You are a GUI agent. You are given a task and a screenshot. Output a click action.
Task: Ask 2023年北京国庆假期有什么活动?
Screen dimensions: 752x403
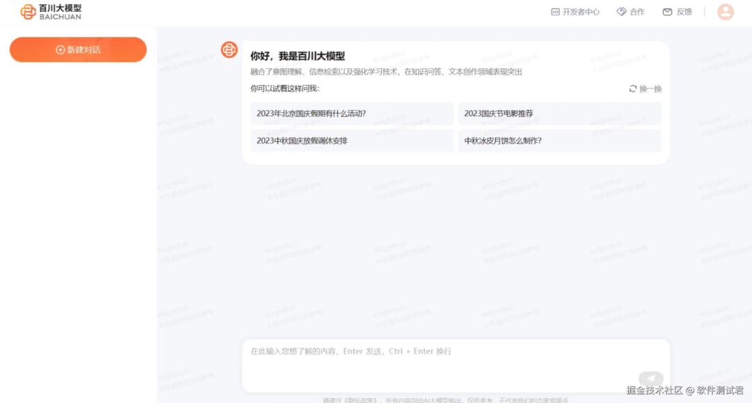tap(352, 113)
